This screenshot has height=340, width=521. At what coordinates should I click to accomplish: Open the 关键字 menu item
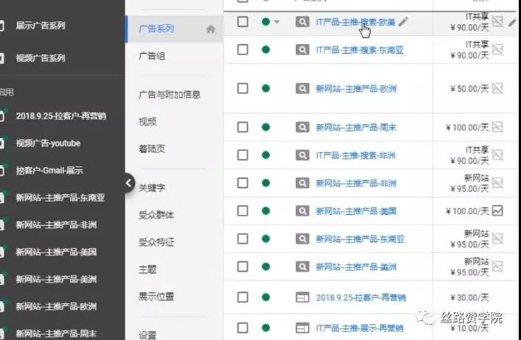coord(152,188)
